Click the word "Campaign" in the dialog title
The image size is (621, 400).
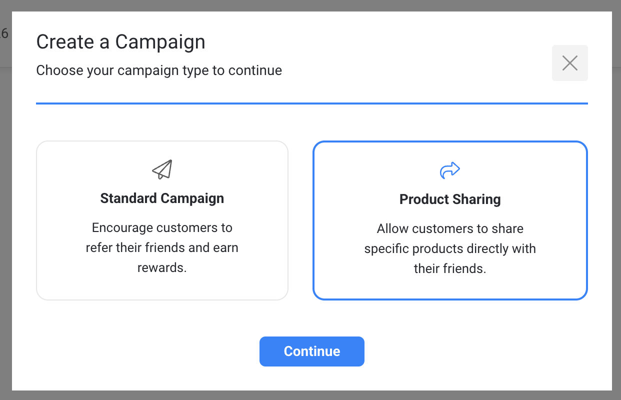(160, 41)
